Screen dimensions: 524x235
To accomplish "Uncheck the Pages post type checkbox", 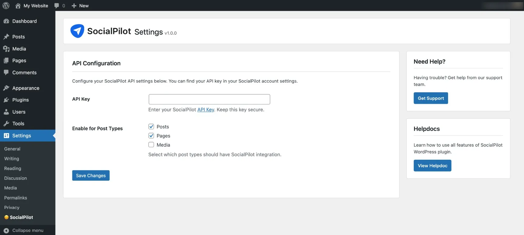I will click(151, 136).
